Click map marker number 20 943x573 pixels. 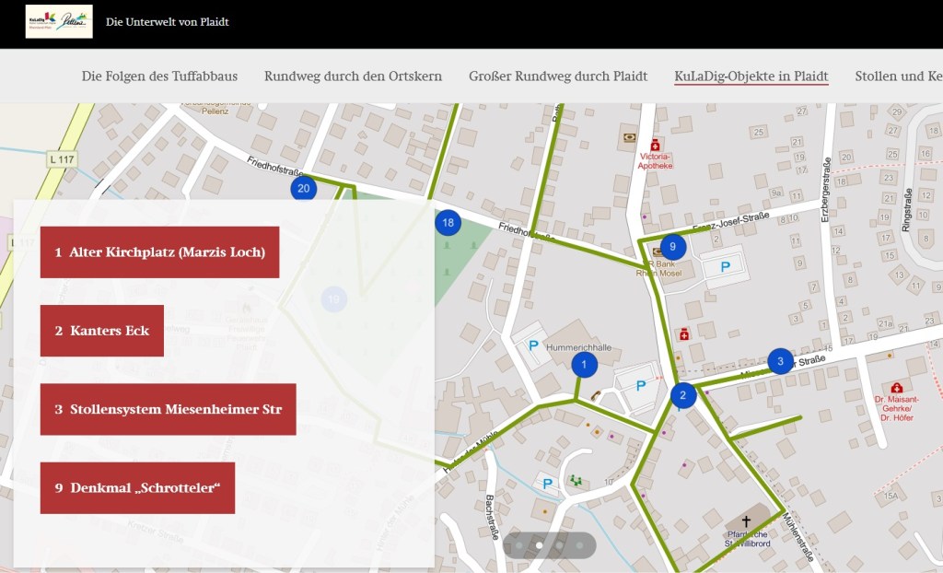(x=303, y=189)
